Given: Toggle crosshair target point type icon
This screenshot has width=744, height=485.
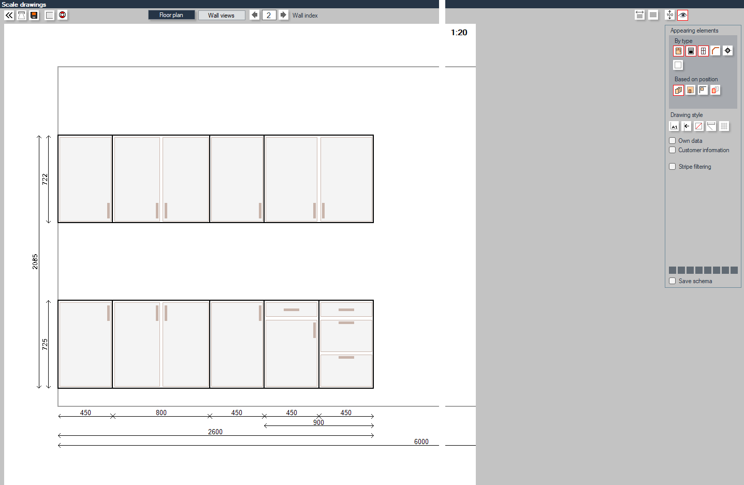Looking at the screenshot, I should [x=728, y=51].
